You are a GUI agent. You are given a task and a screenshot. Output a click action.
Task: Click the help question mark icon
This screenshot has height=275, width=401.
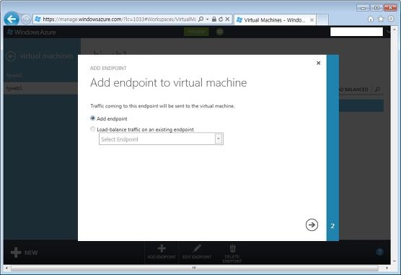click(x=380, y=252)
